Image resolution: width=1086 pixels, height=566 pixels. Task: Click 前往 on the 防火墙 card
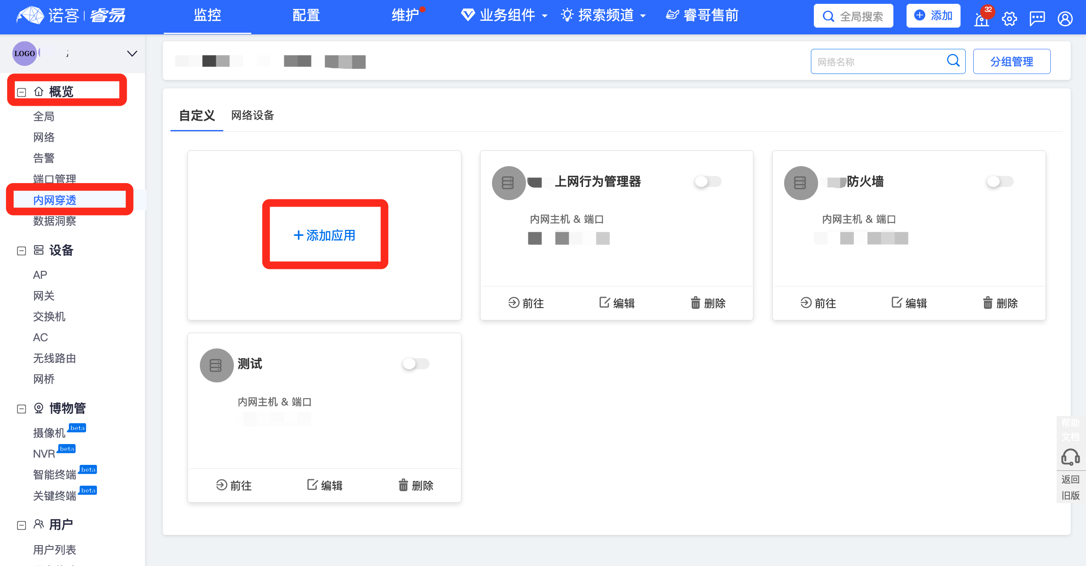tap(818, 303)
